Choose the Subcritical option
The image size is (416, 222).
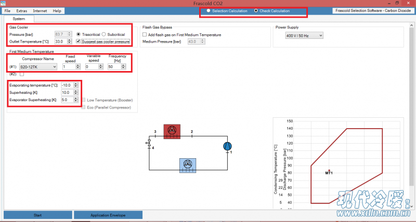point(103,34)
